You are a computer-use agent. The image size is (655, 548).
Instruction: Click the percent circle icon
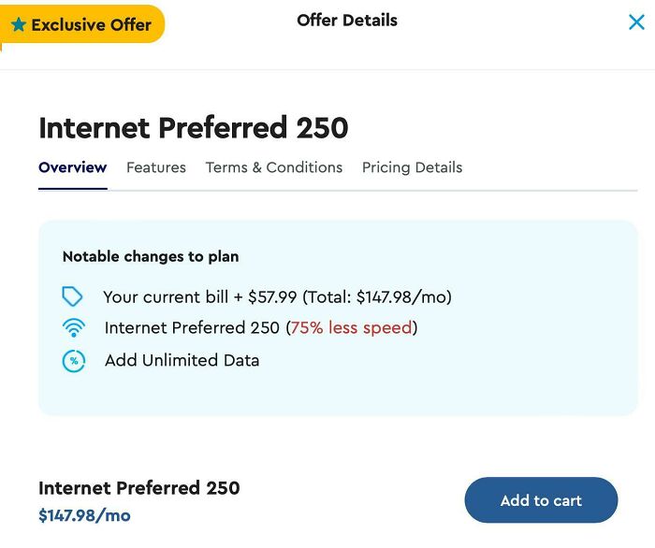pos(73,361)
